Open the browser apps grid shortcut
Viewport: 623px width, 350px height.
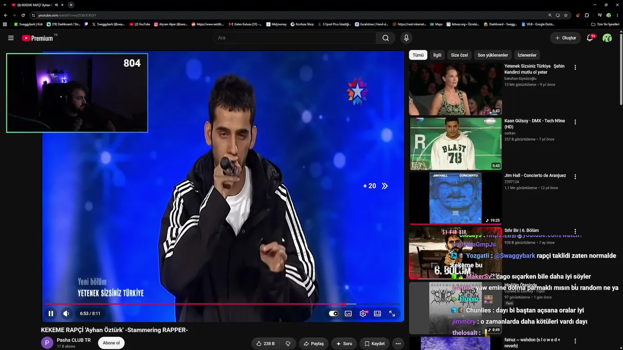(x=5, y=24)
